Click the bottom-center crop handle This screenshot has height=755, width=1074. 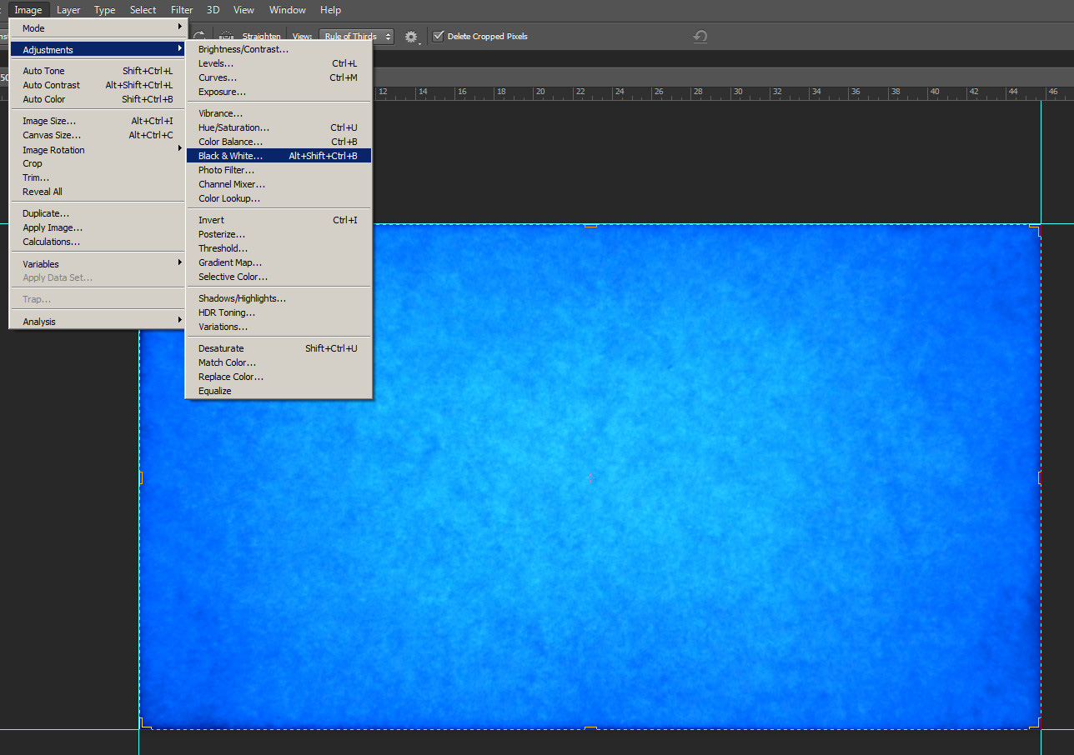[590, 727]
